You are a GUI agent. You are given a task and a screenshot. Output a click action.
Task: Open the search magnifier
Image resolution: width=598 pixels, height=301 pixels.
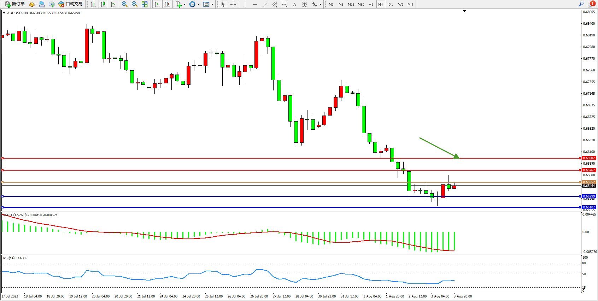click(x=581, y=4)
